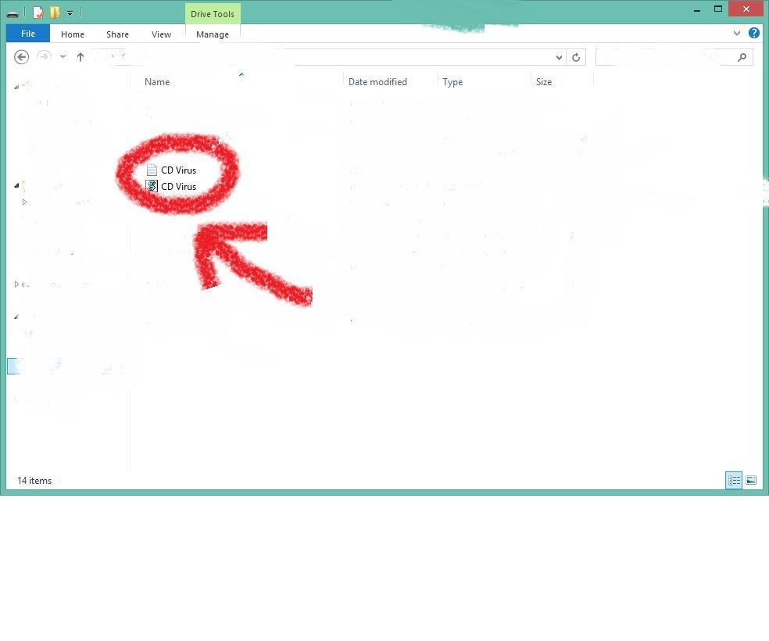Select the Drive Tools contextual tab

pyautogui.click(x=213, y=14)
